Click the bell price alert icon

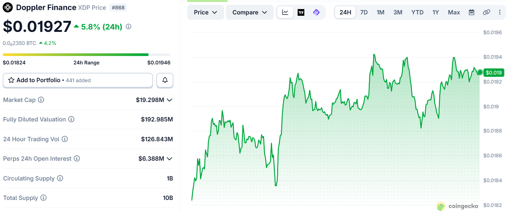165,80
